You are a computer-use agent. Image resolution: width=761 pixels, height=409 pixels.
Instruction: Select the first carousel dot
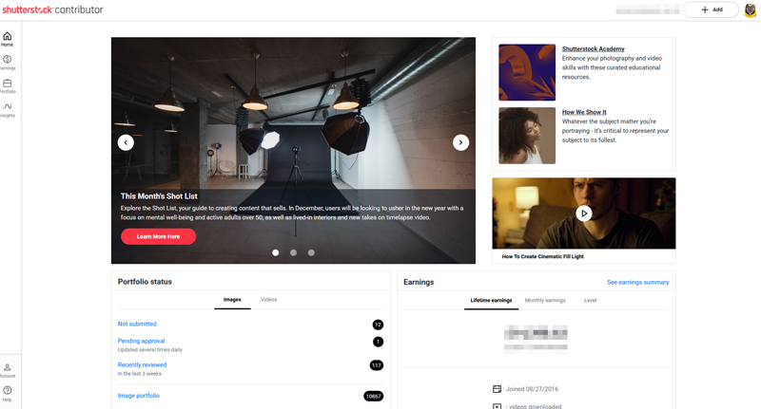[276, 252]
